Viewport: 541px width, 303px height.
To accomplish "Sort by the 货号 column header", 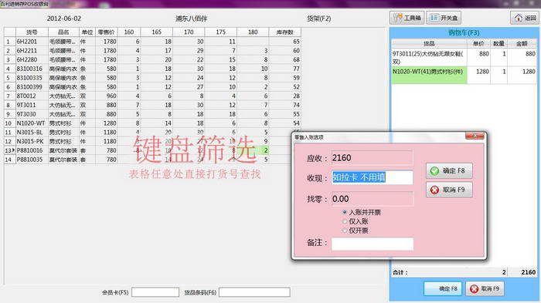I will click(32, 32).
